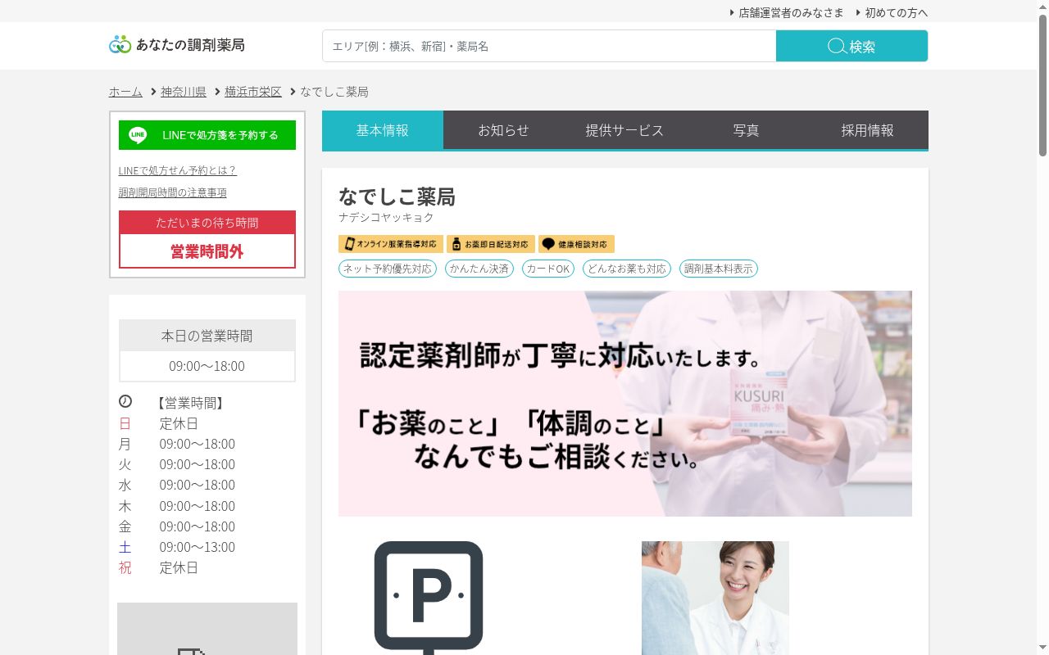Screen dimensions: 1049x655
Task: Click the 調剤基本料表示 tag
Action: pyautogui.click(x=719, y=269)
